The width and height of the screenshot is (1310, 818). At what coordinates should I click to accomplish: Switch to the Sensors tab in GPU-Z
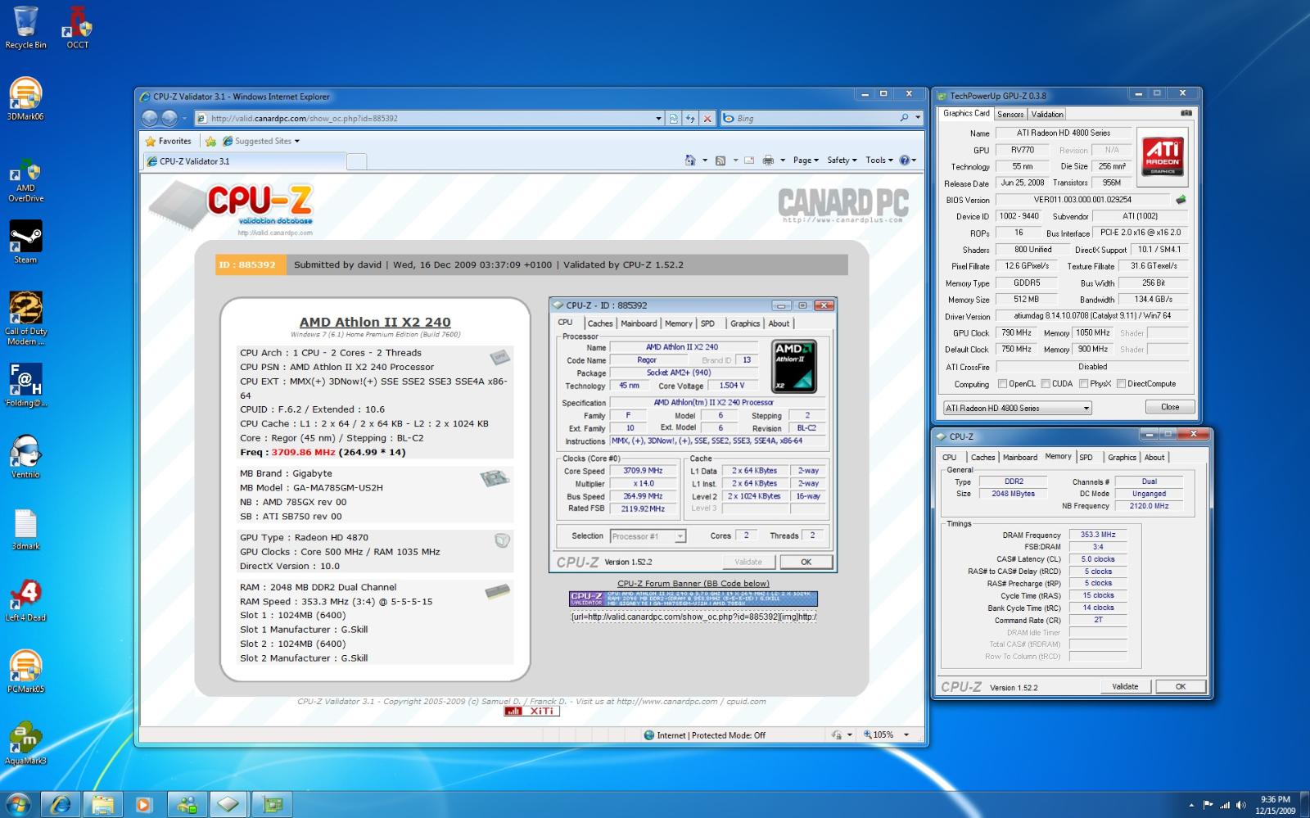coord(1010,114)
